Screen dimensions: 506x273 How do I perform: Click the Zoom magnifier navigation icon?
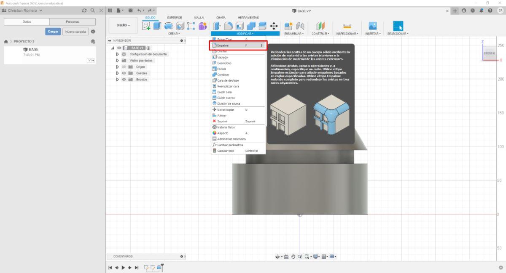pyautogui.click(x=299, y=256)
